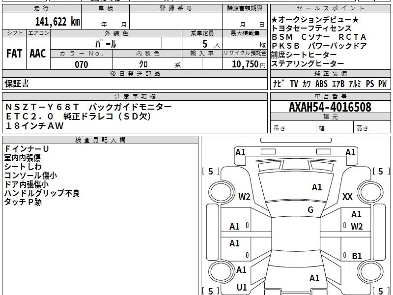Click the 高さ dimension label
Screen dimensions: 393x295
tap(363, 128)
